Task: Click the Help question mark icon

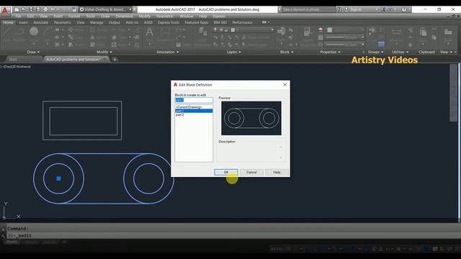Action: 404,9
